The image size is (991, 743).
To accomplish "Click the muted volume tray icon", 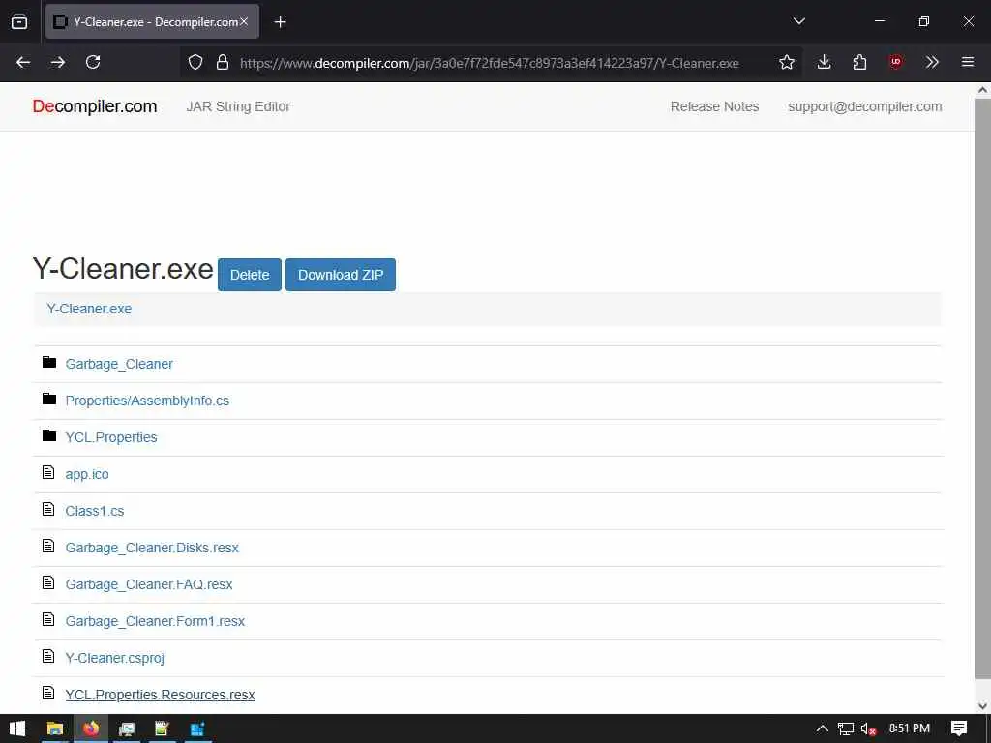I will pyautogui.click(x=868, y=728).
